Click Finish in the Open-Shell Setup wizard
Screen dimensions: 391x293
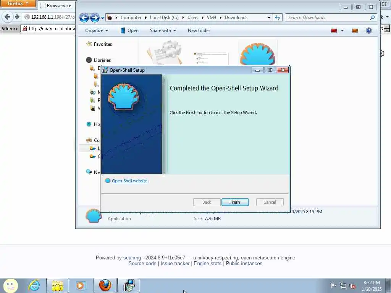(x=235, y=202)
